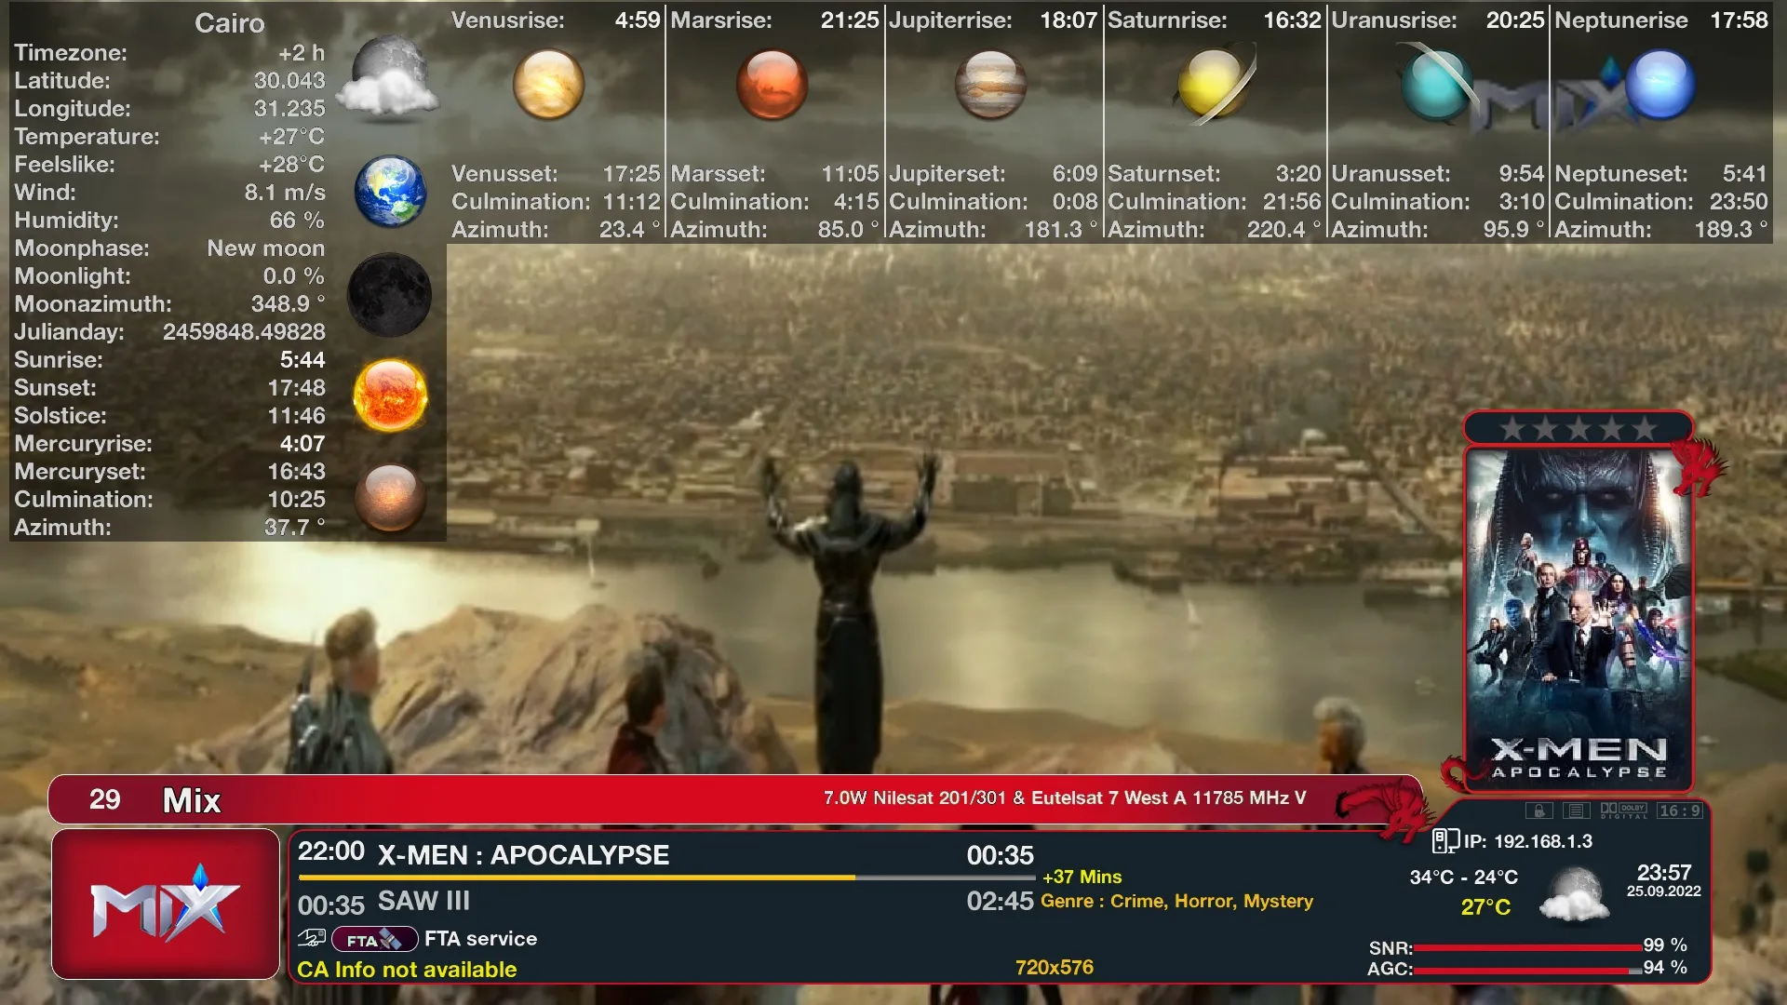The image size is (1787, 1005).
Task: Click the Humidity value 66 %
Action: [x=297, y=221]
